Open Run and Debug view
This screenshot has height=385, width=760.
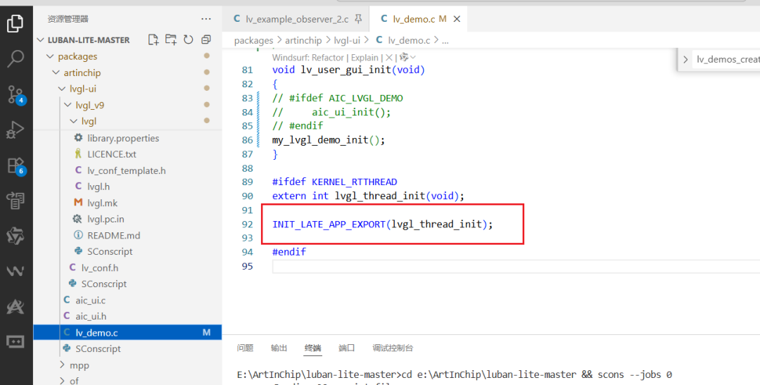[15, 130]
